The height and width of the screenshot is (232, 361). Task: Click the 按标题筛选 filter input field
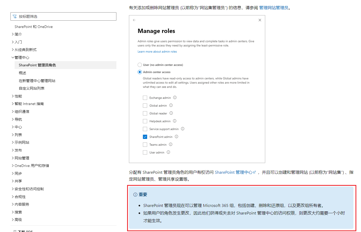click(x=63, y=16)
